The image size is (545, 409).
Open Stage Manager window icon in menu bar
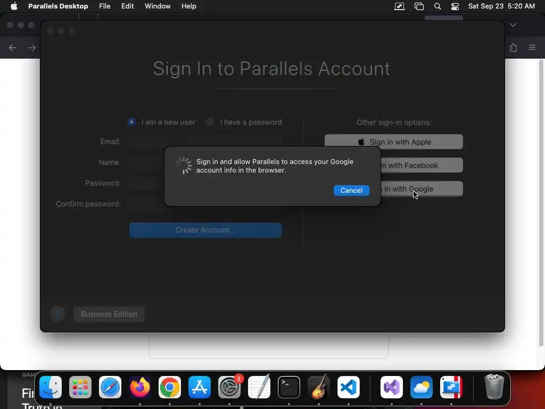tap(419, 6)
